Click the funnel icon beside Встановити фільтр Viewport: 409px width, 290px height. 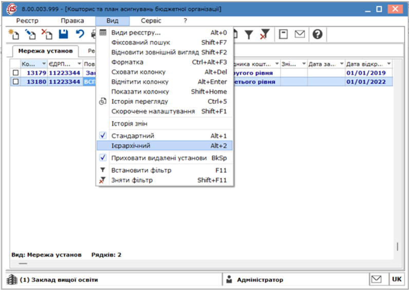(x=103, y=170)
